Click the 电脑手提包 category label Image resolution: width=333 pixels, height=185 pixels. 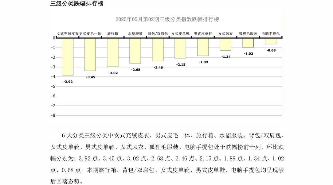point(271,34)
